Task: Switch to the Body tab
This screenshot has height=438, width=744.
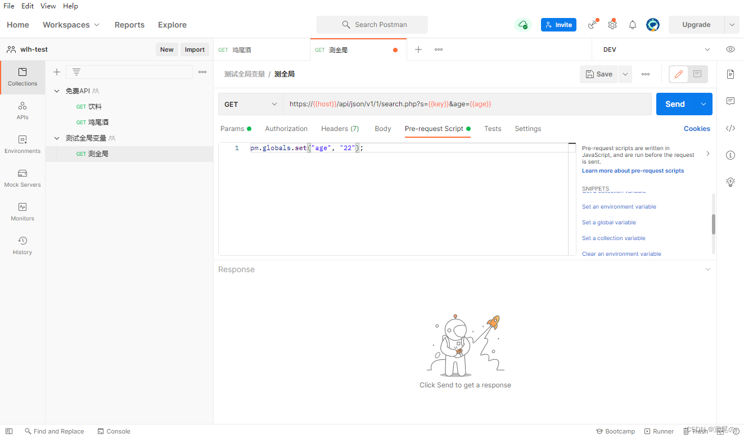Action: point(383,129)
